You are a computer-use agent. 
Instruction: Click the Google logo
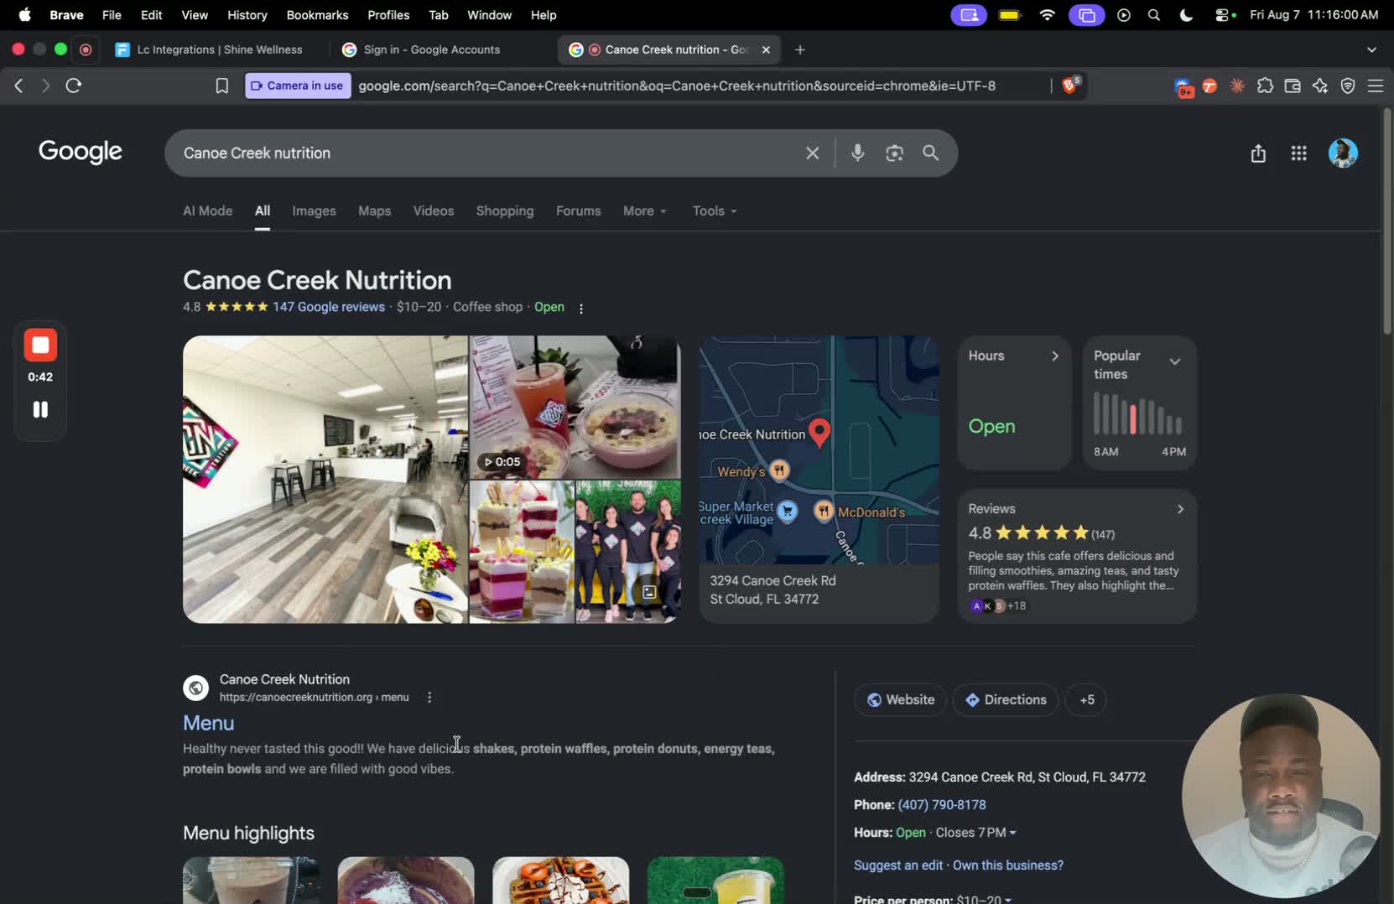(81, 152)
